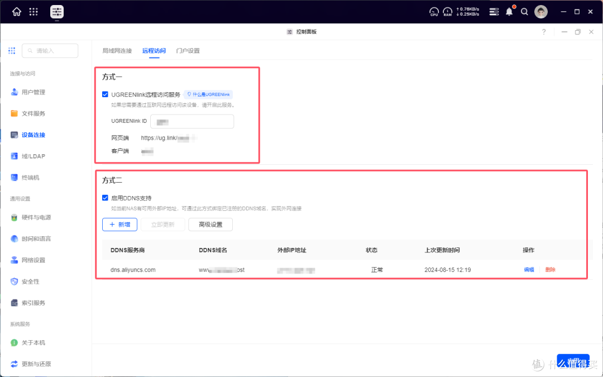Open the app grid launcher
603x377 pixels.
pos(33,12)
